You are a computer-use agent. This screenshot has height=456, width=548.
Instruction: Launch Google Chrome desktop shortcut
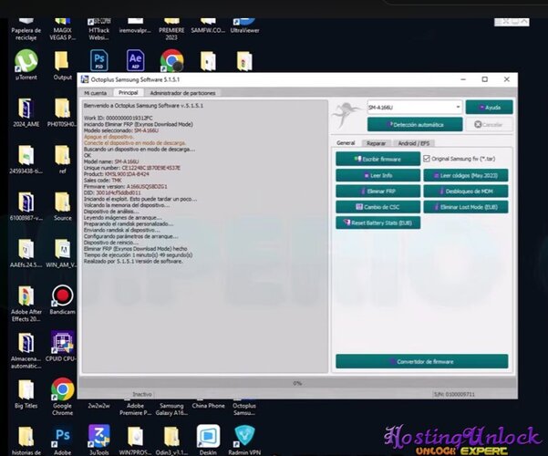(x=63, y=397)
